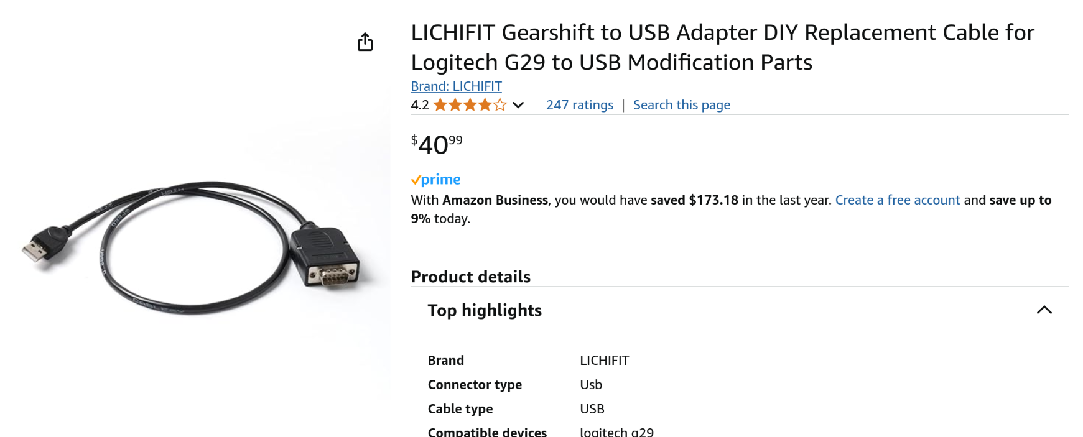Click the Top highlights section heading
The height and width of the screenshot is (437, 1083).
pos(485,310)
